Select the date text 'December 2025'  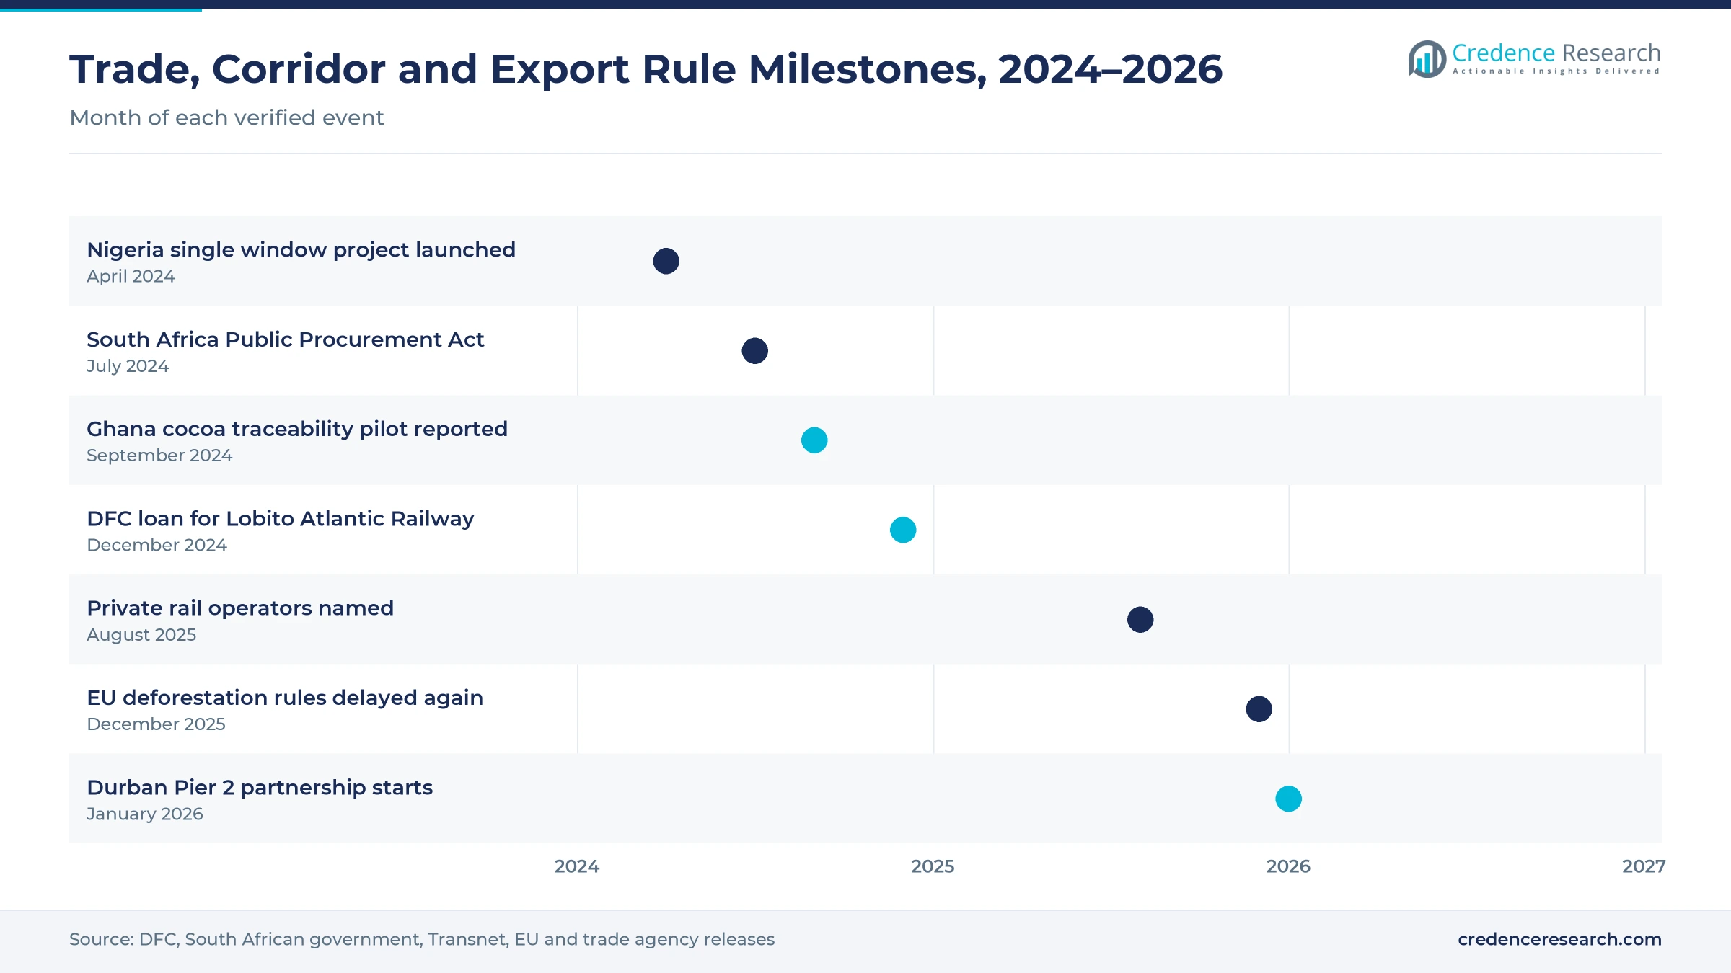tap(156, 724)
